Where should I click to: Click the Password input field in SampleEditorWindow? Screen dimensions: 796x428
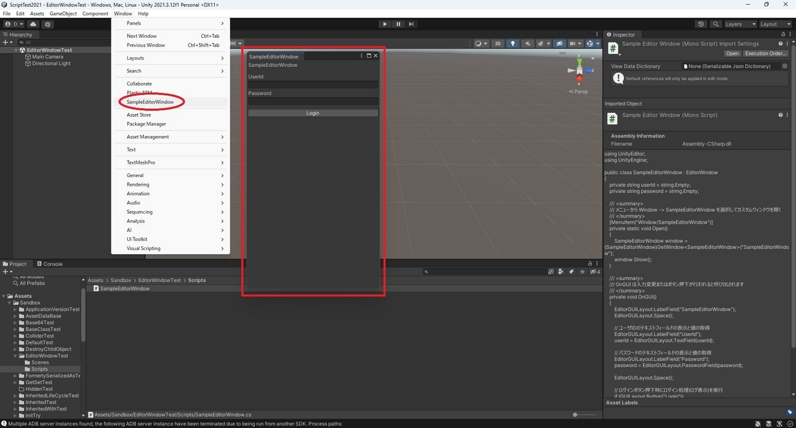pyautogui.click(x=312, y=101)
